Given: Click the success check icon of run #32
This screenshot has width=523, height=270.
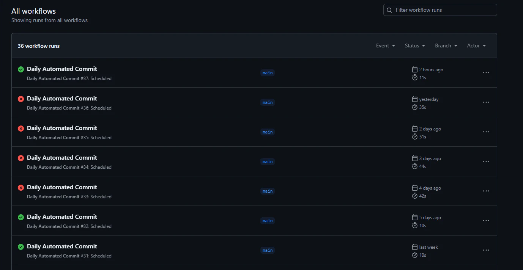Looking at the screenshot, I should click(x=21, y=217).
